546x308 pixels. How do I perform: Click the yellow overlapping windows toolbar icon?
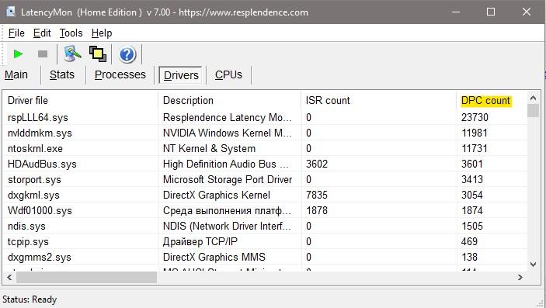coord(98,54)
